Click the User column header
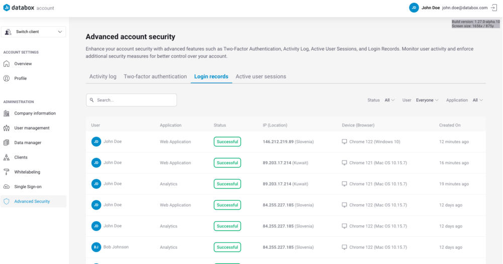 pyautogui.click(x=96, y=125)
